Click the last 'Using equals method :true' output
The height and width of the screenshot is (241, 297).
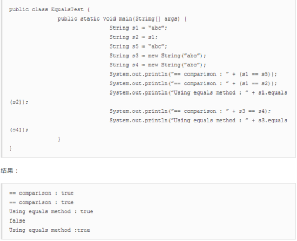pyautogui.click(x=50, y=230)
